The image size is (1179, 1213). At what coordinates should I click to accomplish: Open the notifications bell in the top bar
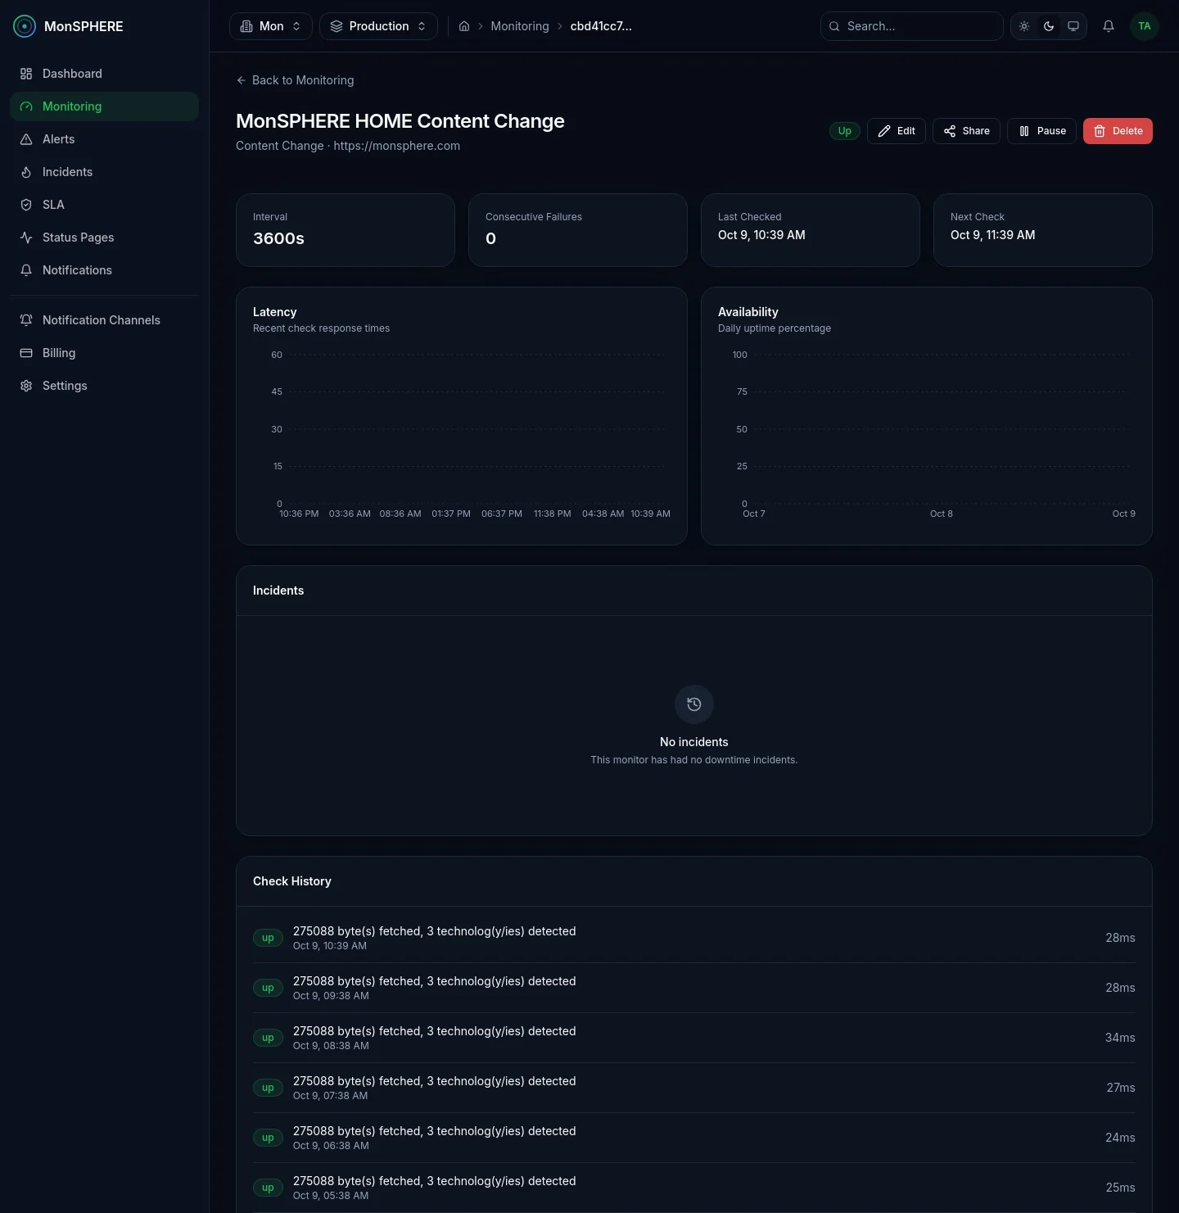pyautogui.click(x=1109, y=26)
